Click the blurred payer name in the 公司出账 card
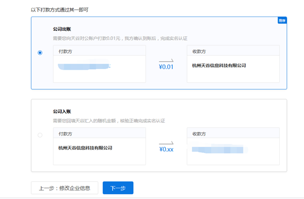 click(x=84, y=66)
